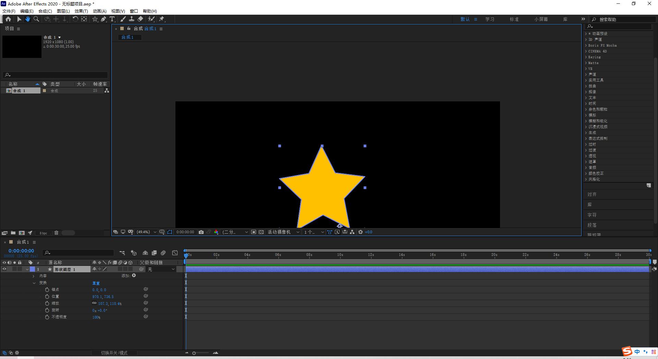The height and width of the screenshot is (359, 658).
Task: Click the new composition icon in project panel
Action: (22, 233)
